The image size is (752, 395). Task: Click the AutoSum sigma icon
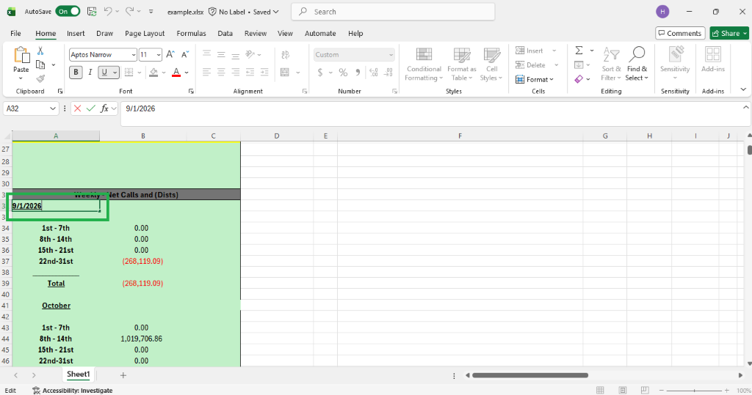[x=579, y=51]
